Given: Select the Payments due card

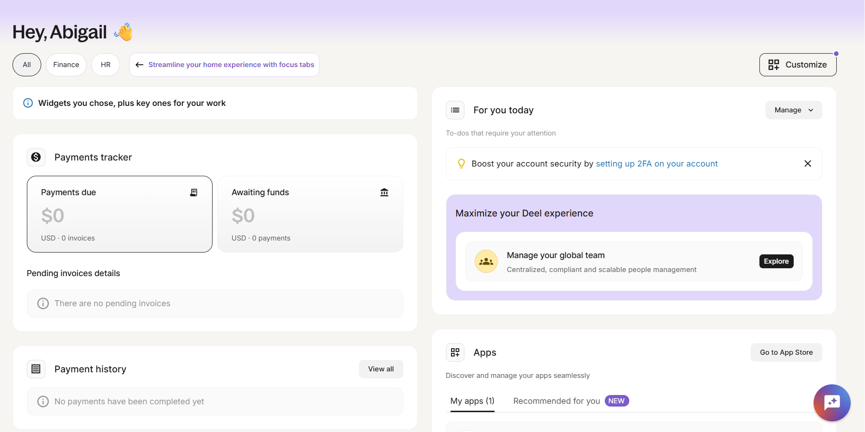Looking at the screenshot, I should (x=119, y=214).
